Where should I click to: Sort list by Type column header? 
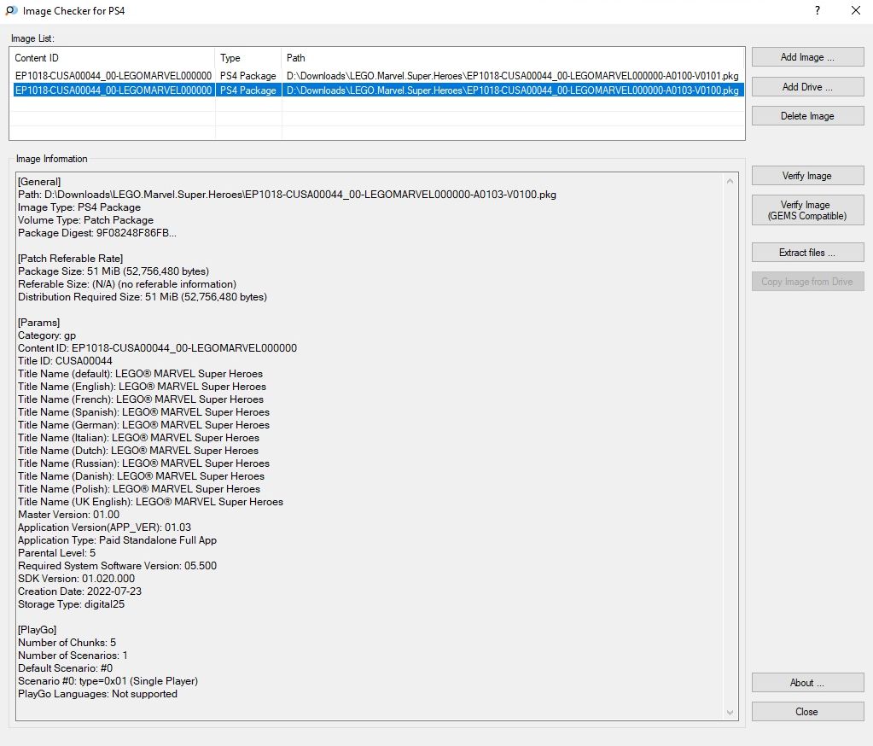[247, 58]
